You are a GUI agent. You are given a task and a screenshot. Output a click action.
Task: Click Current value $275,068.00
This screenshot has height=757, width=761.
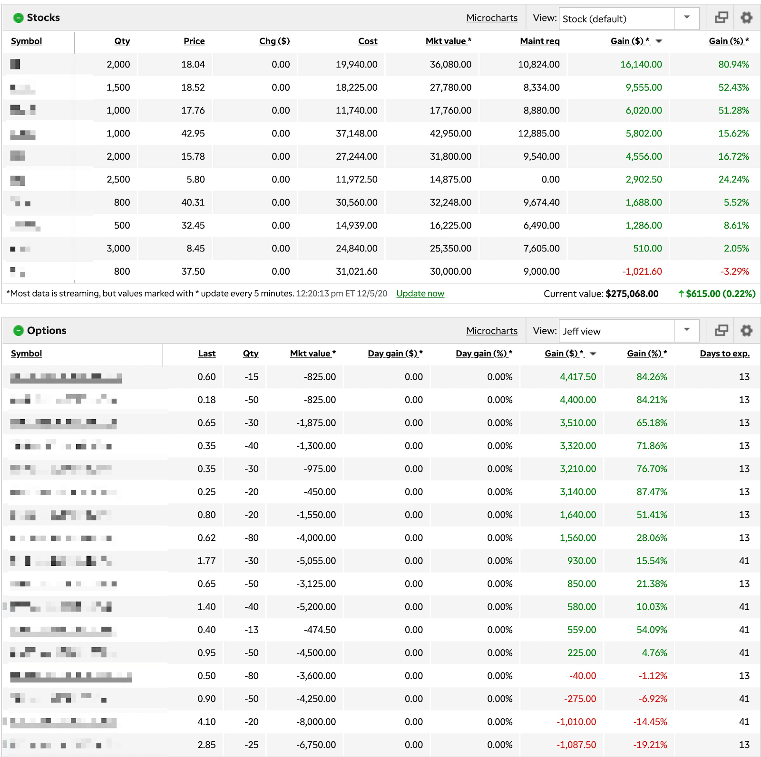601,294
